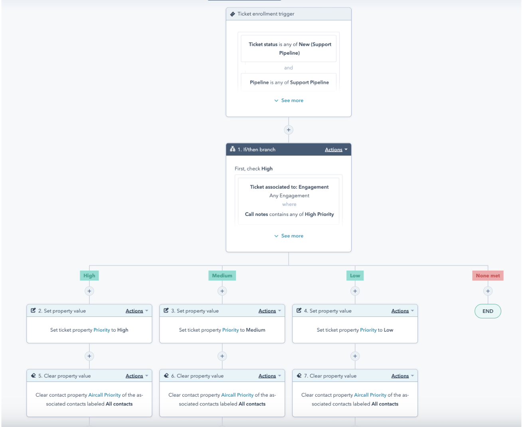Screen dimensions: 522x427
Task: Select the None met branch label
Action: [488, 276]
